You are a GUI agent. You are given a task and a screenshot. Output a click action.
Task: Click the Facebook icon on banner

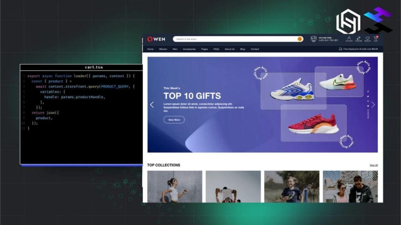368,91
